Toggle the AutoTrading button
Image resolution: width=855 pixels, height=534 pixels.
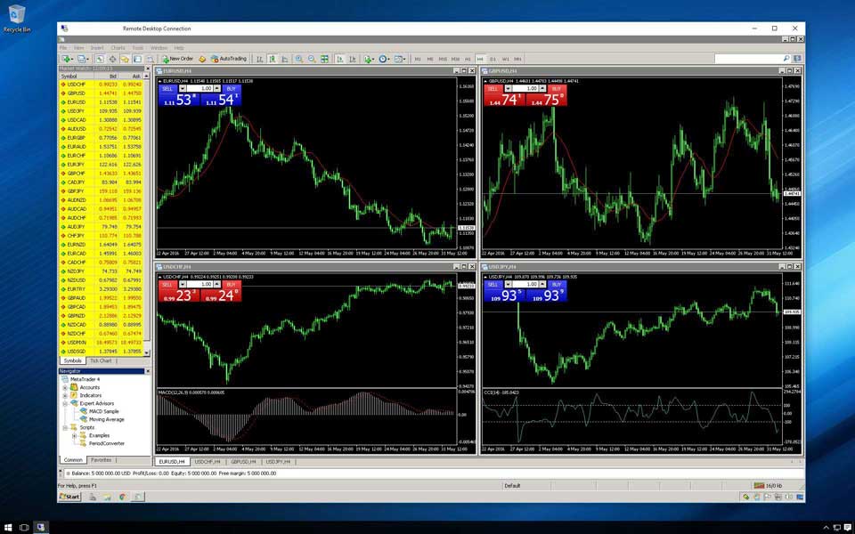click(x=229, y=59)
